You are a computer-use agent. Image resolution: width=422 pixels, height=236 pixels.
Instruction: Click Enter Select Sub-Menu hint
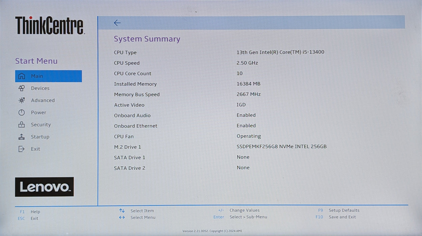point(240,217)
